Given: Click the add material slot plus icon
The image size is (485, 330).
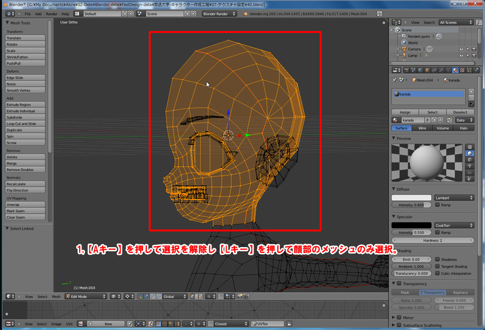Looking at the screenshot, I should pos(471,91).
